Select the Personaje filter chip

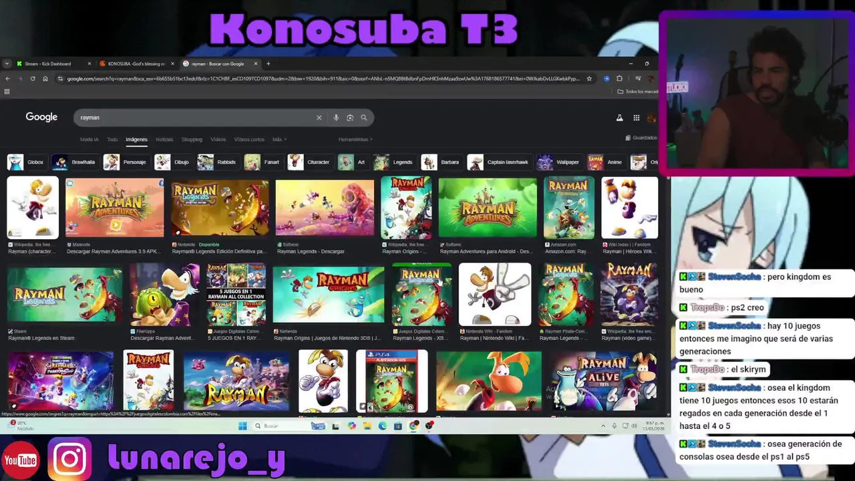click(x=126, y=162)
